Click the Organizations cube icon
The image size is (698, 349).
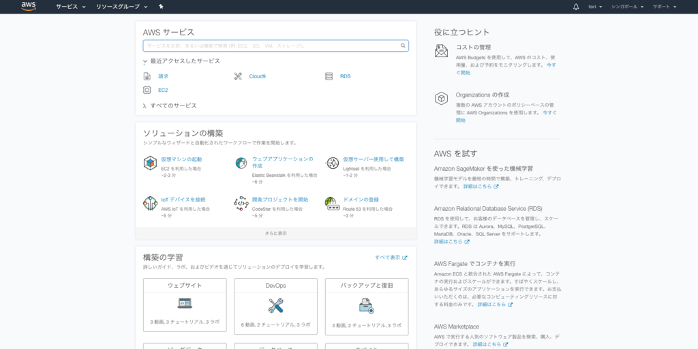[x=441, y=98]
